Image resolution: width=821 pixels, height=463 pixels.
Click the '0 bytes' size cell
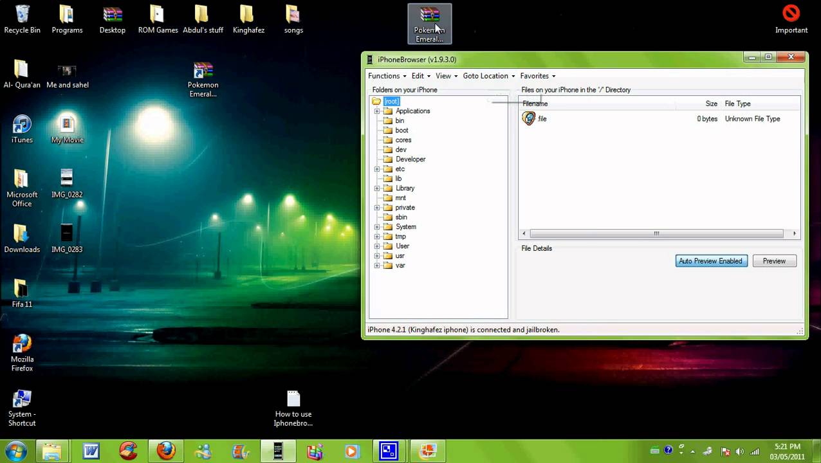tap(707, 119)
